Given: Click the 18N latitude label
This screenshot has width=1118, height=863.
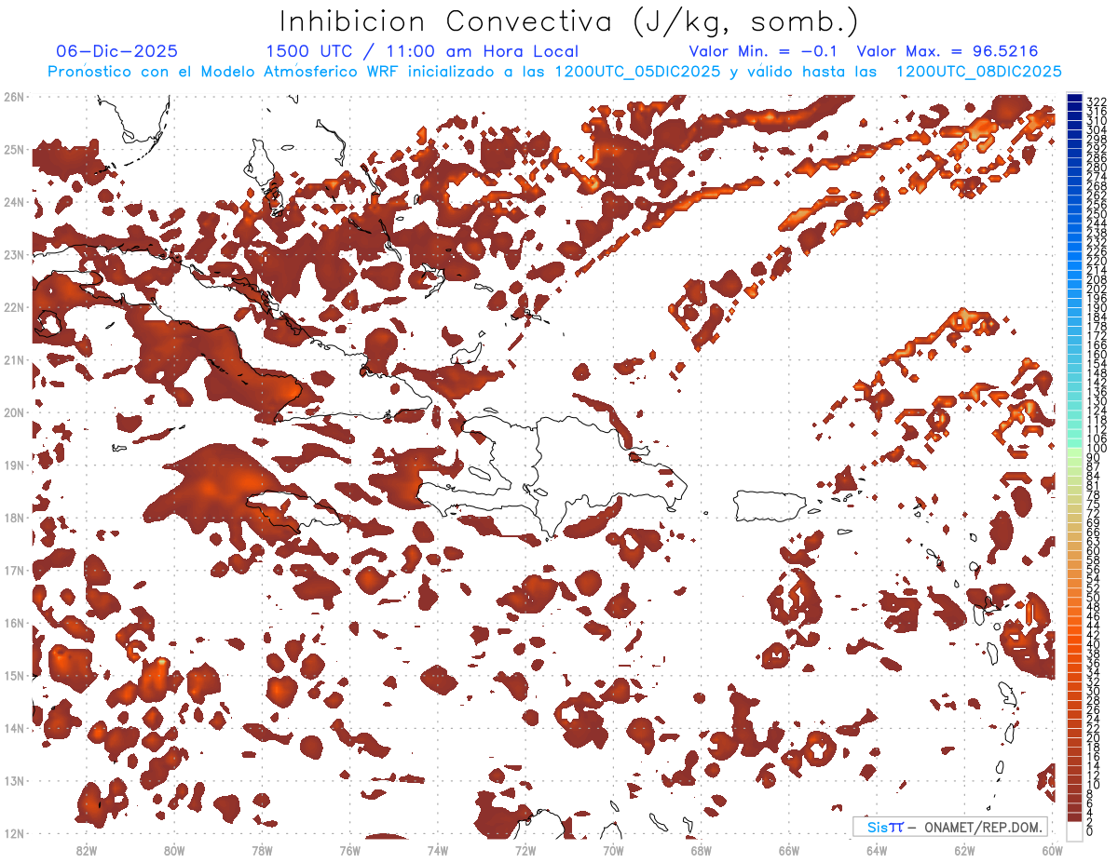Looking at the screenshot, I should pos(13,518).
